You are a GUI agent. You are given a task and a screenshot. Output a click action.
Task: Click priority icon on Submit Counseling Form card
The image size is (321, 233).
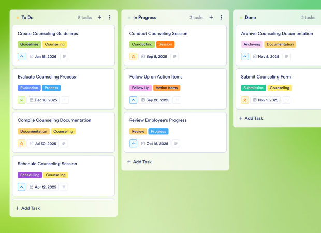(245, 100)
